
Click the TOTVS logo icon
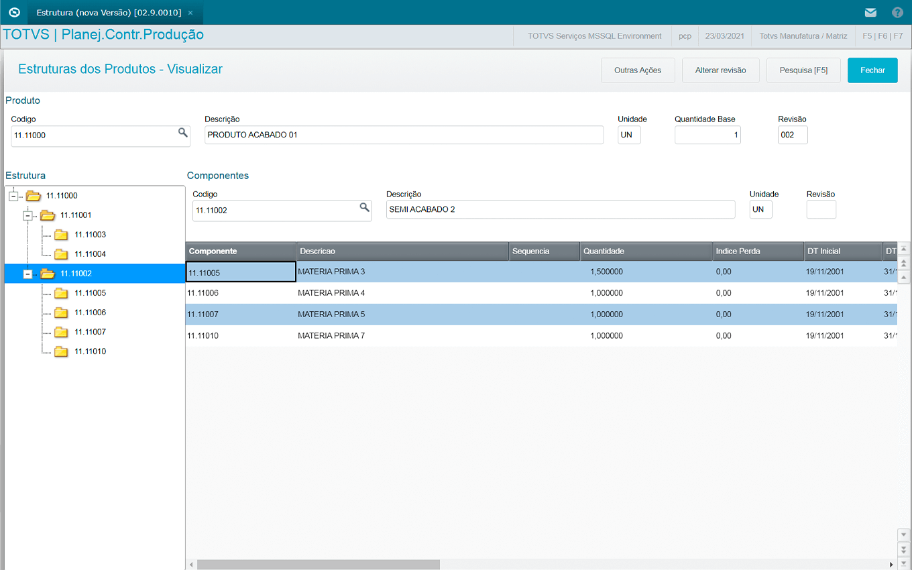coord(14,13)
